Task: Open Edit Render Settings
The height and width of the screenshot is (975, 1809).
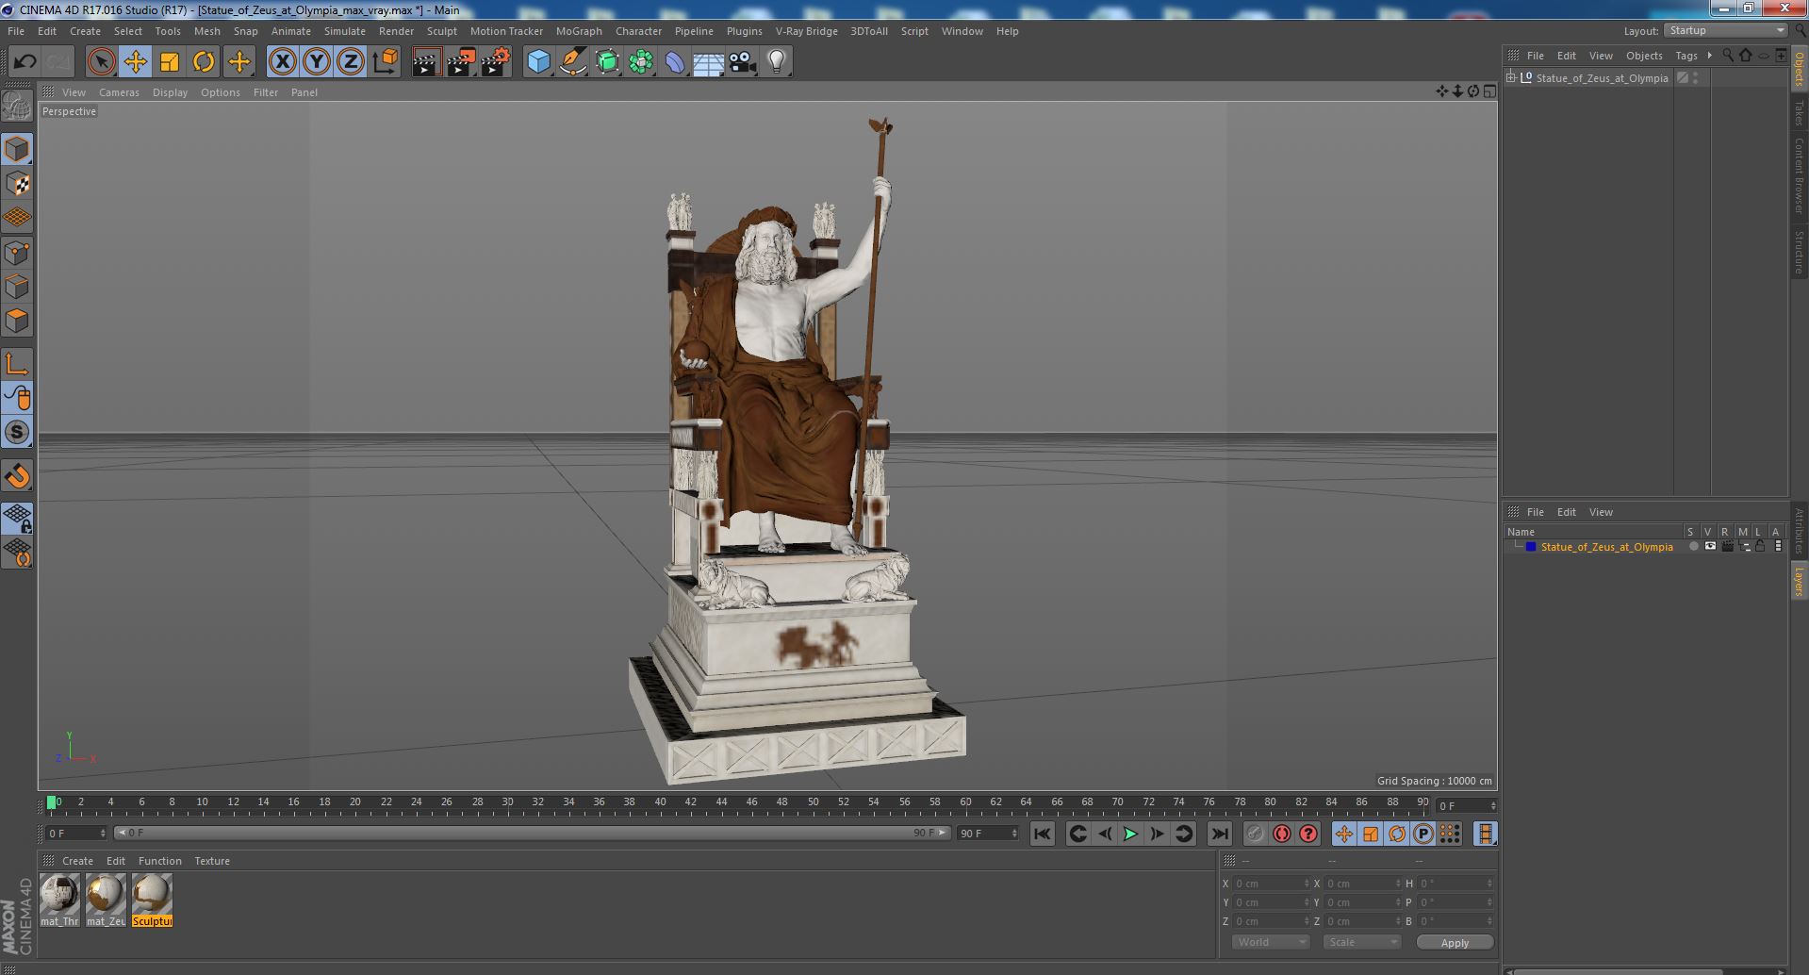Action: (x=496, y=62)
